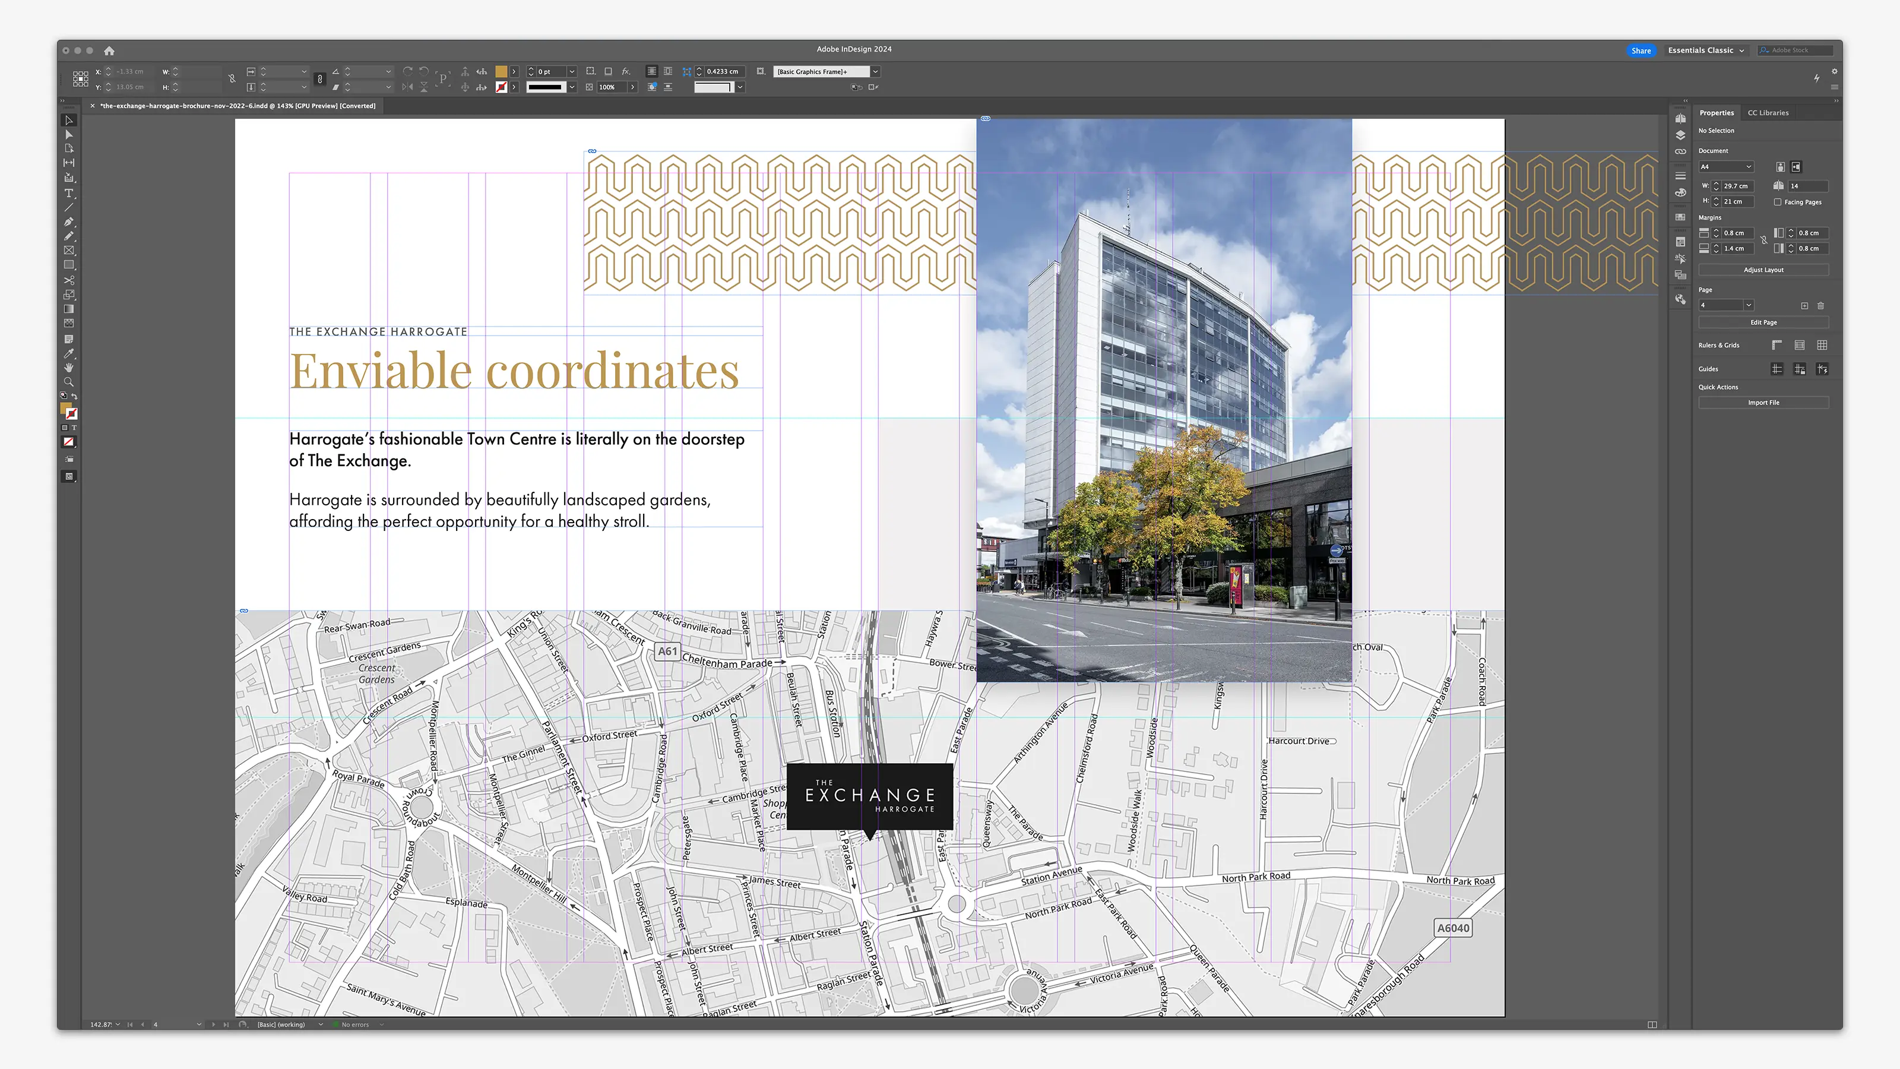Select the Free Transform tool

(x=69, y=295)
